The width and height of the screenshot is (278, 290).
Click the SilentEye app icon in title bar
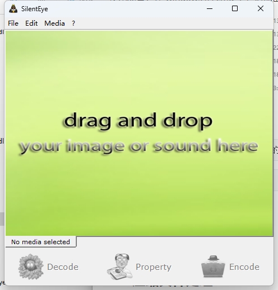point(13,9)
